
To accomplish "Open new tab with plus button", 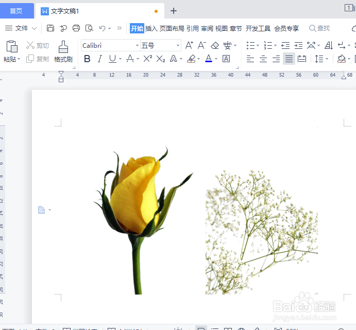I will [x=174, y=11].
